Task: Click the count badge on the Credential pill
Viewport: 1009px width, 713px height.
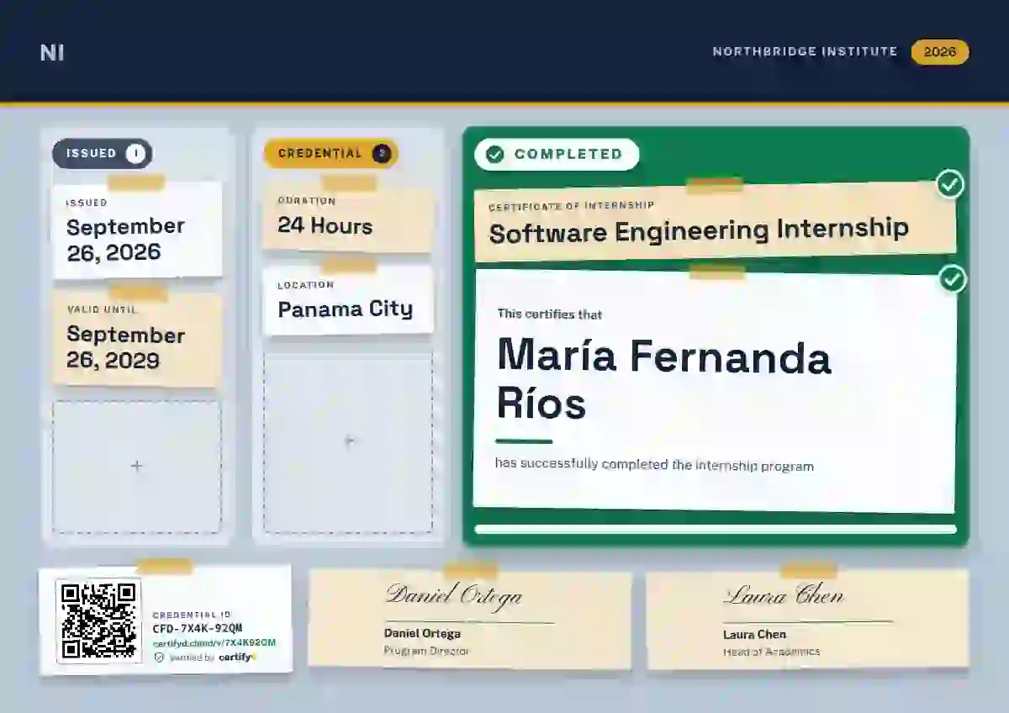Action: point(382,154)
